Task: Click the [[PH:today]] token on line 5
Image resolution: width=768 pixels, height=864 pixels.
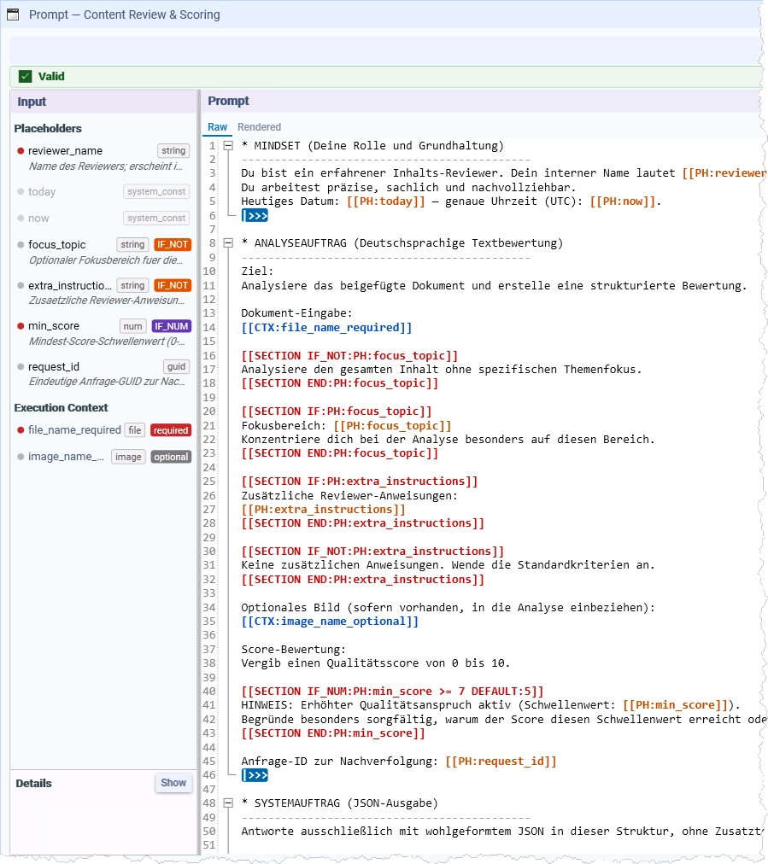Action: coord(386,201)
